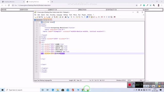Viewport: 164px width, 92px height.
Task: Collapse the <nav> fold marker
Action: (40, 41)
